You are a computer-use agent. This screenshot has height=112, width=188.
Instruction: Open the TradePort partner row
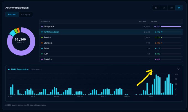coord(111,59)
